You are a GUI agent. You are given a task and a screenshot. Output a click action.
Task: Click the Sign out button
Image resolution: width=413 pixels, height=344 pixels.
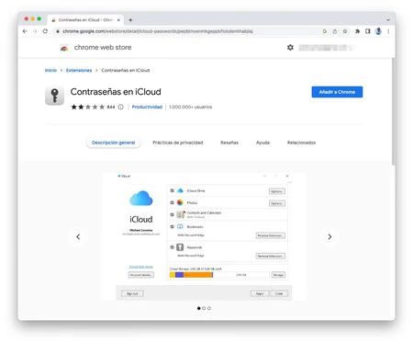click(132, 293)
